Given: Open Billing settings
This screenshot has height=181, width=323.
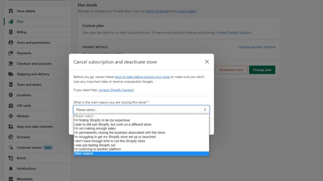Looking at the screenshot, I should pyautogui.click(x=38, y=32).
